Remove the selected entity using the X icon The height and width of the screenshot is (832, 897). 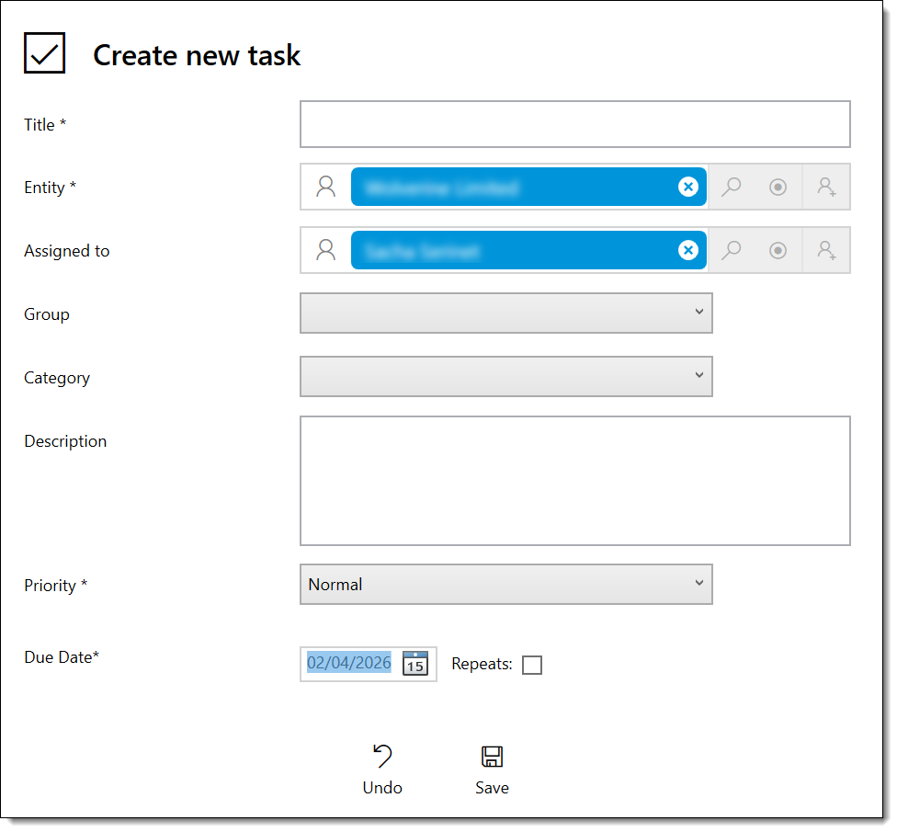point(688,187)
